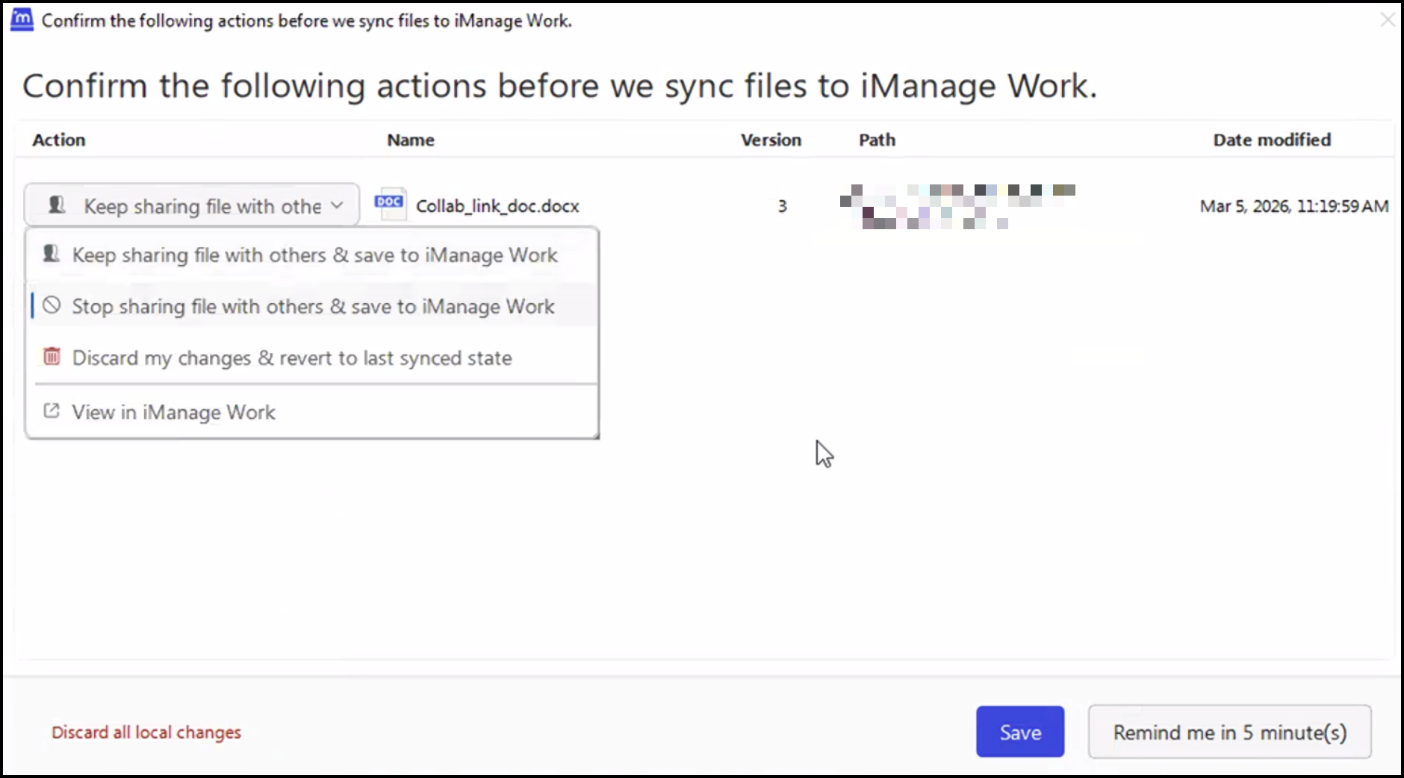1404x778 pixels.
Task: Click the prohibited circle icon beside Stop sharing
Action: click(52, 305)
